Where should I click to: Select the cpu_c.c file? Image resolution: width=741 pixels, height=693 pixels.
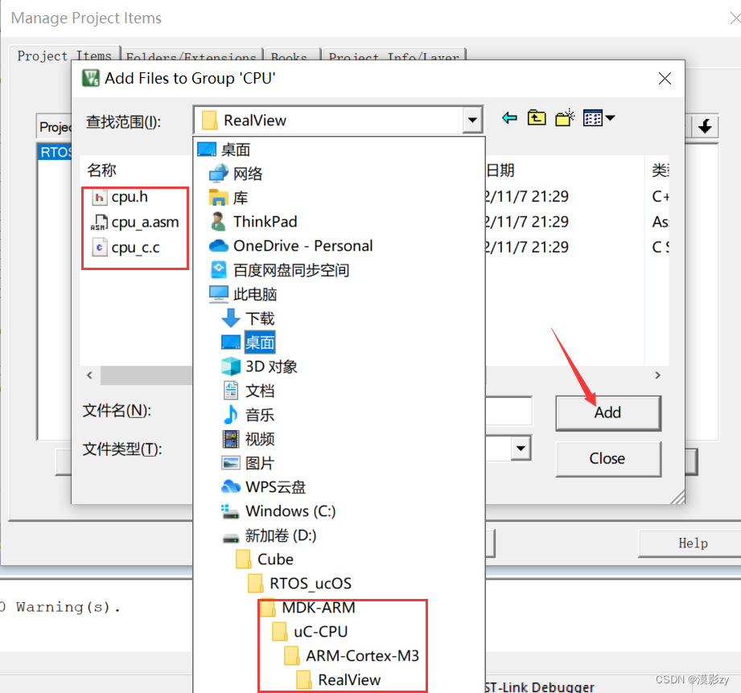point(126,248)
